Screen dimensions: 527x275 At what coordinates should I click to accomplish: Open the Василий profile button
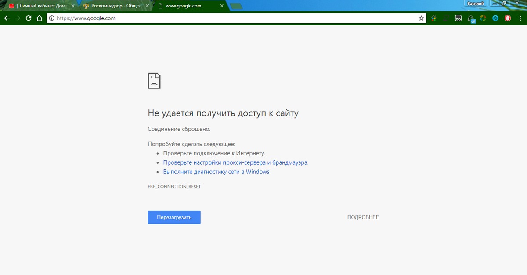(476, 4)
